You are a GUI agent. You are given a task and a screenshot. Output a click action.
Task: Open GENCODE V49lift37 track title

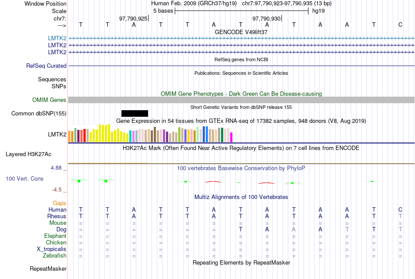tap(241, 32)
